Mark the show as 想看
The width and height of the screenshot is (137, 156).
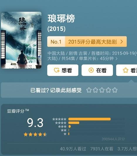63,70
